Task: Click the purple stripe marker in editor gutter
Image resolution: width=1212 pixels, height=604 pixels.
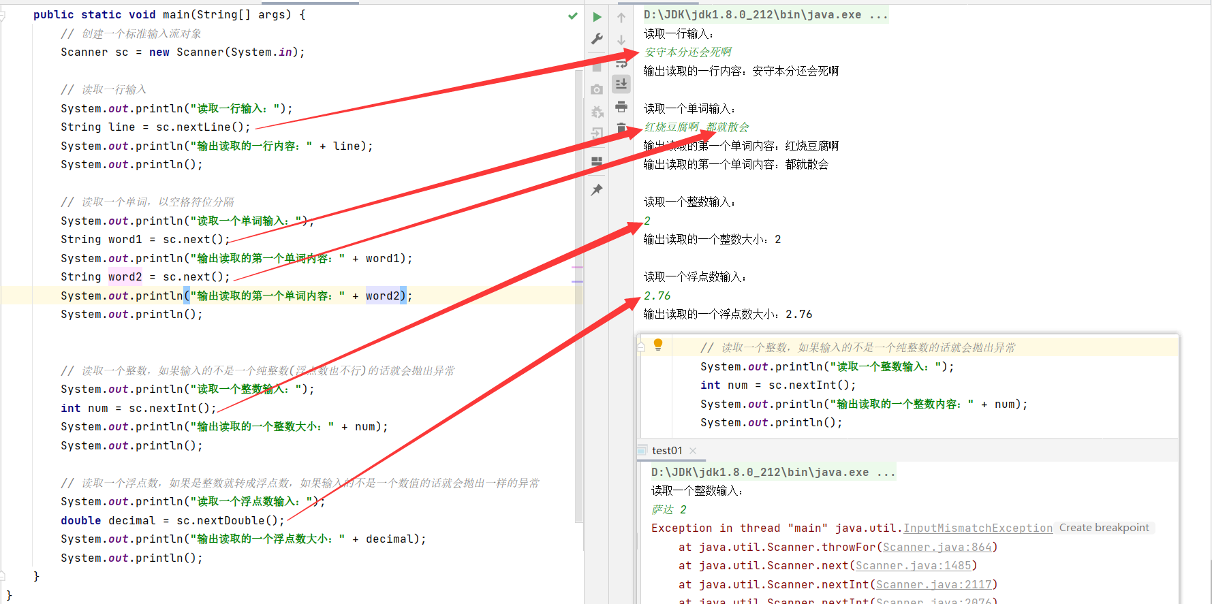Action: pyautogui.click(x=577, y=281)
